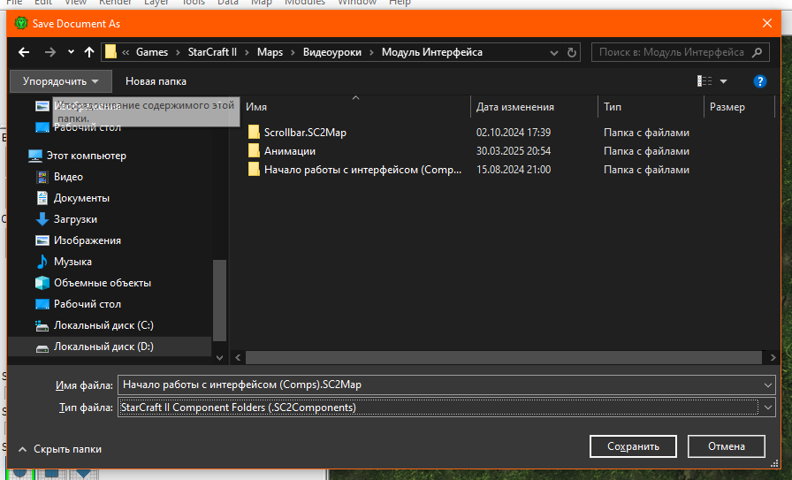The image size is (792, 480).
Task: Select the Начало работы с интерфейсом folder
Action: point(362,170)
